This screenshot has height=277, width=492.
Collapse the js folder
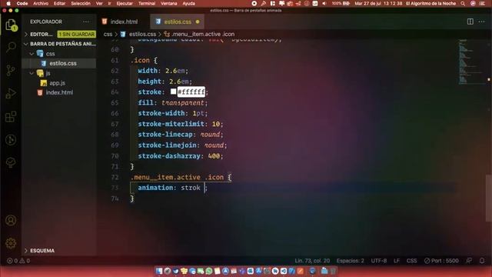48,73
